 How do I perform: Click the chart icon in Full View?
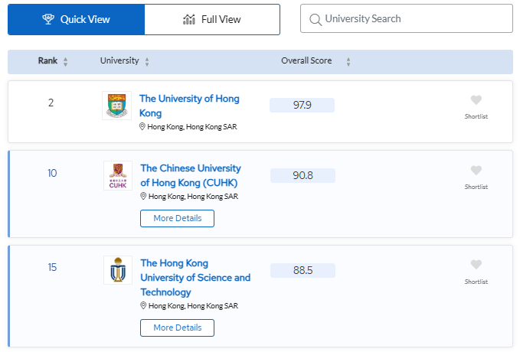pyautogui.click(x=189, y=20)
